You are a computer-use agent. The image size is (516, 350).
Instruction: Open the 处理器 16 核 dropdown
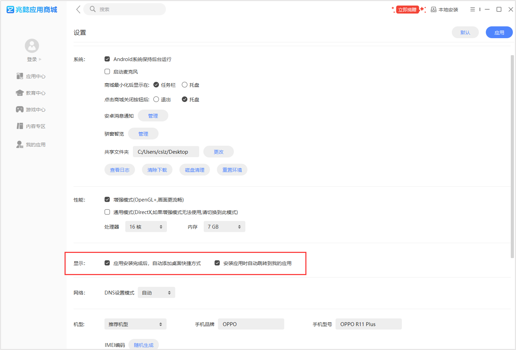(146, 227)
